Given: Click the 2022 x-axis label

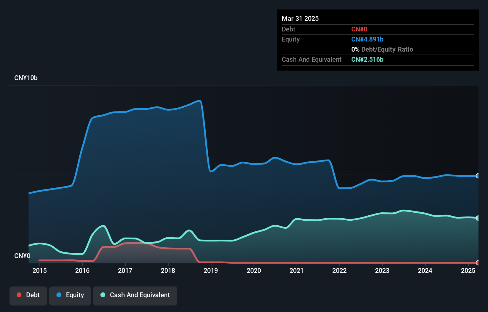Looking at the screenshot, I should tap(339, 270).
